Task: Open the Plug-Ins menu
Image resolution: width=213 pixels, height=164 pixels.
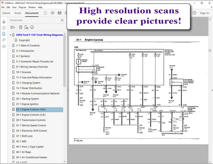Action: tap(23, 7)
